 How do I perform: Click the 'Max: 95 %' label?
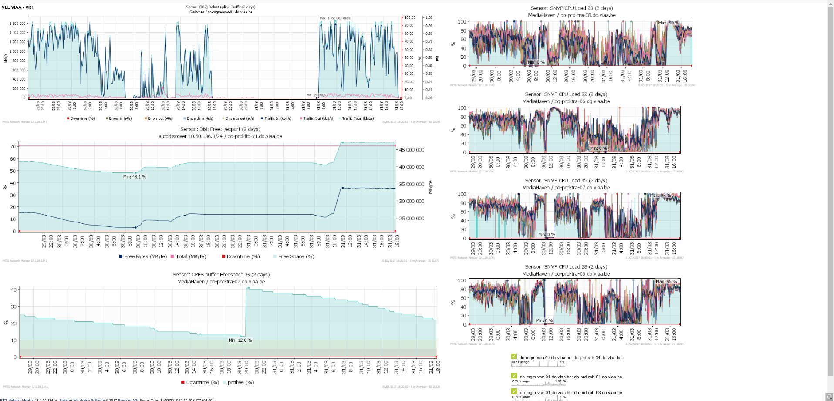tap(666, 282)
